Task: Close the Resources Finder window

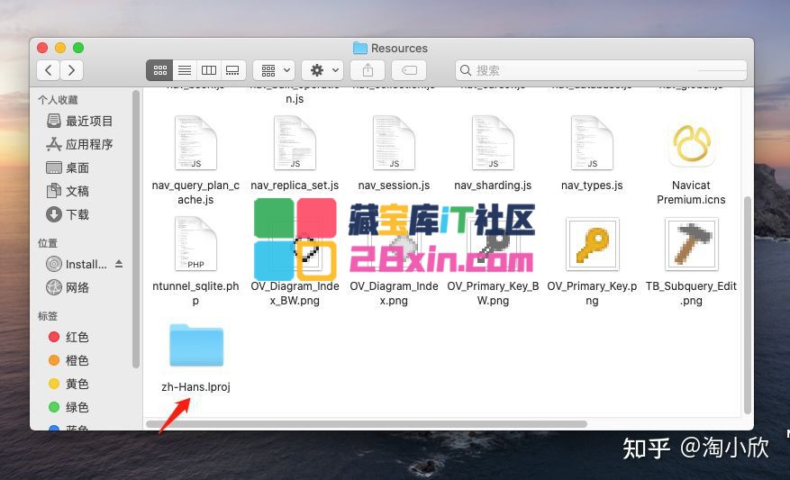Action: pos(42,48)
